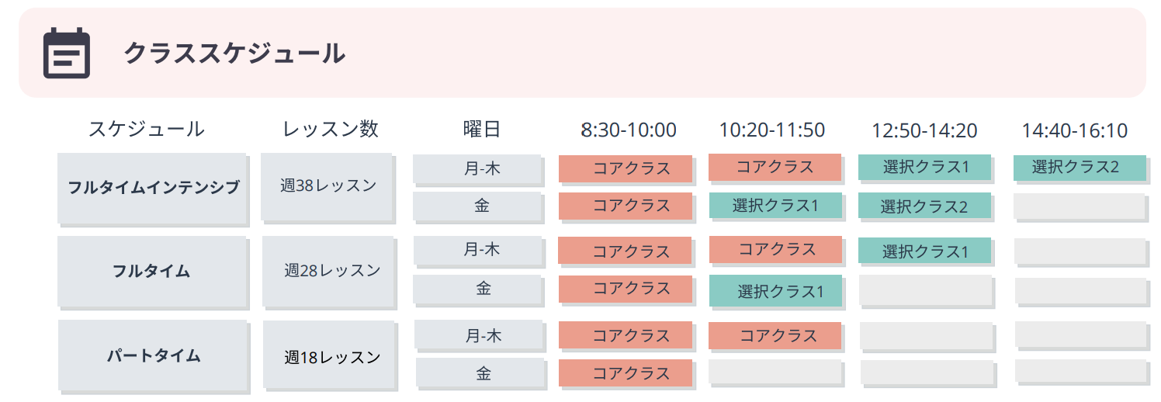This screenshot has height=402, width=1161.
Task: Select the パートタイム schedule box
Action: [153, 355]
